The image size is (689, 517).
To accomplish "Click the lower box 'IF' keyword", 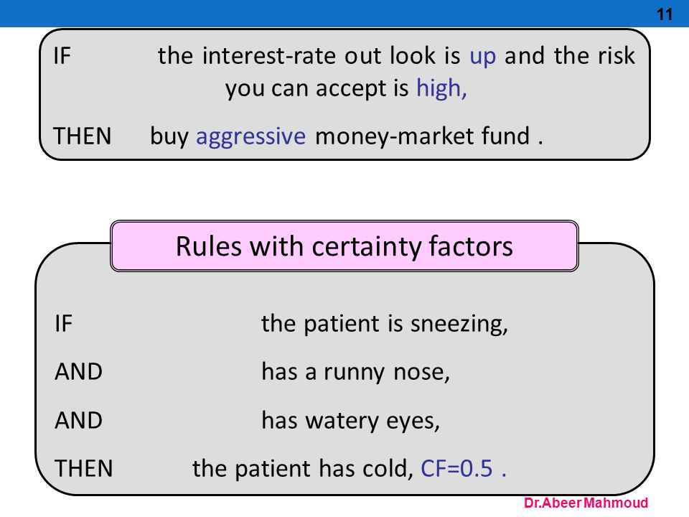I will pyautogui.click(x=63, y=324).
